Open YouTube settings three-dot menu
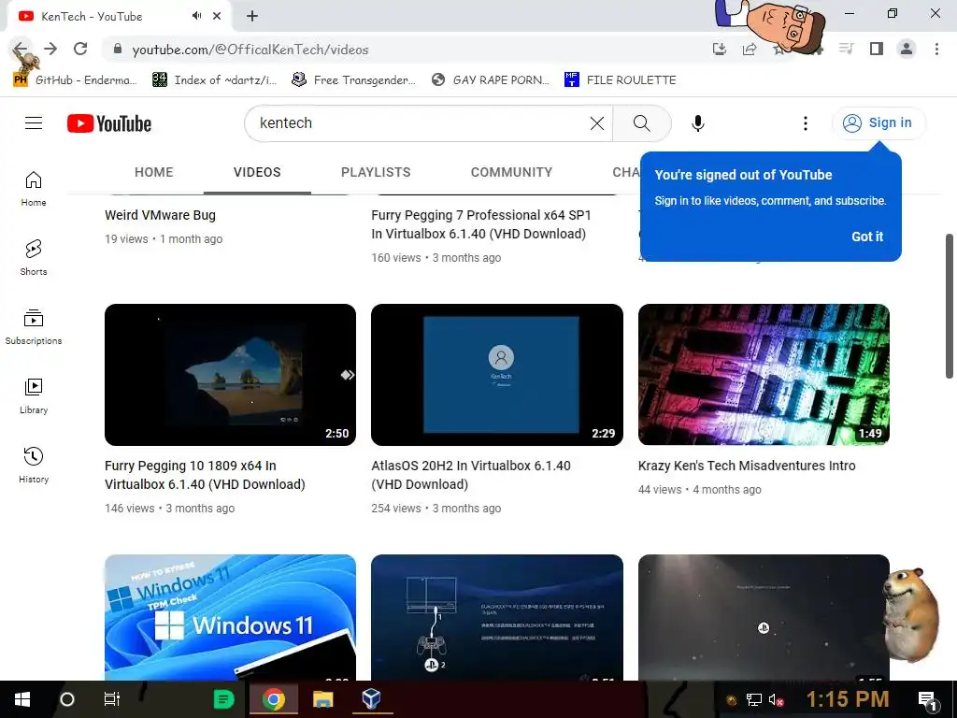The height and width of the screenshot is (718, 957). (805, 123)
